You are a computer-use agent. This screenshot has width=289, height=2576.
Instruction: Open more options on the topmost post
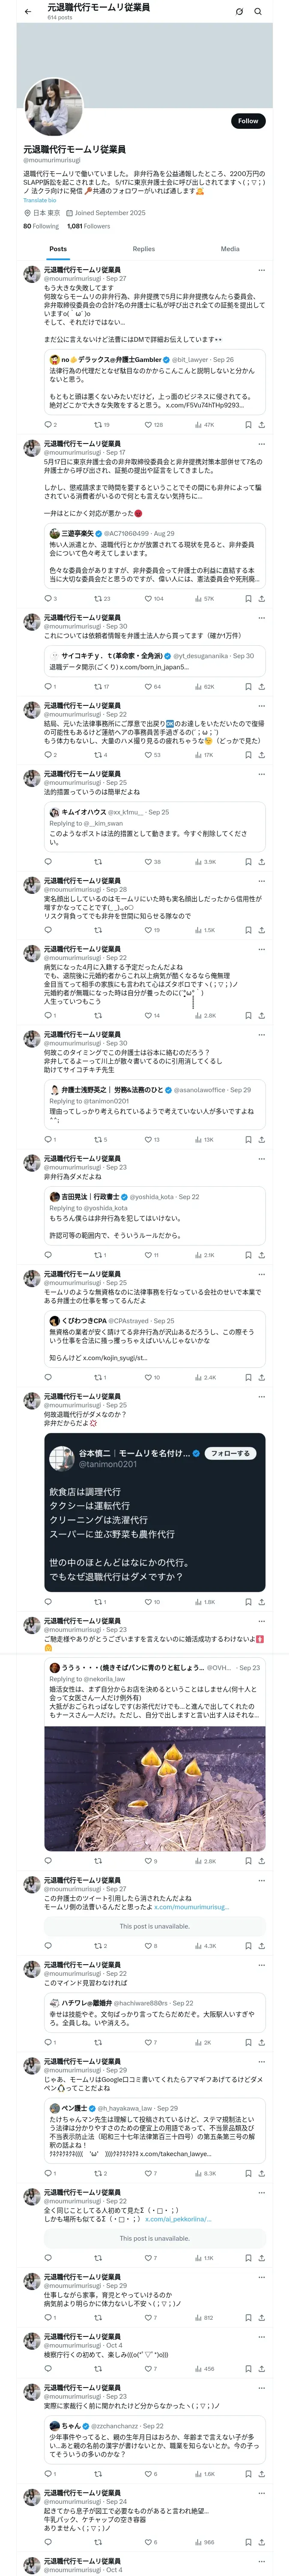261,270
